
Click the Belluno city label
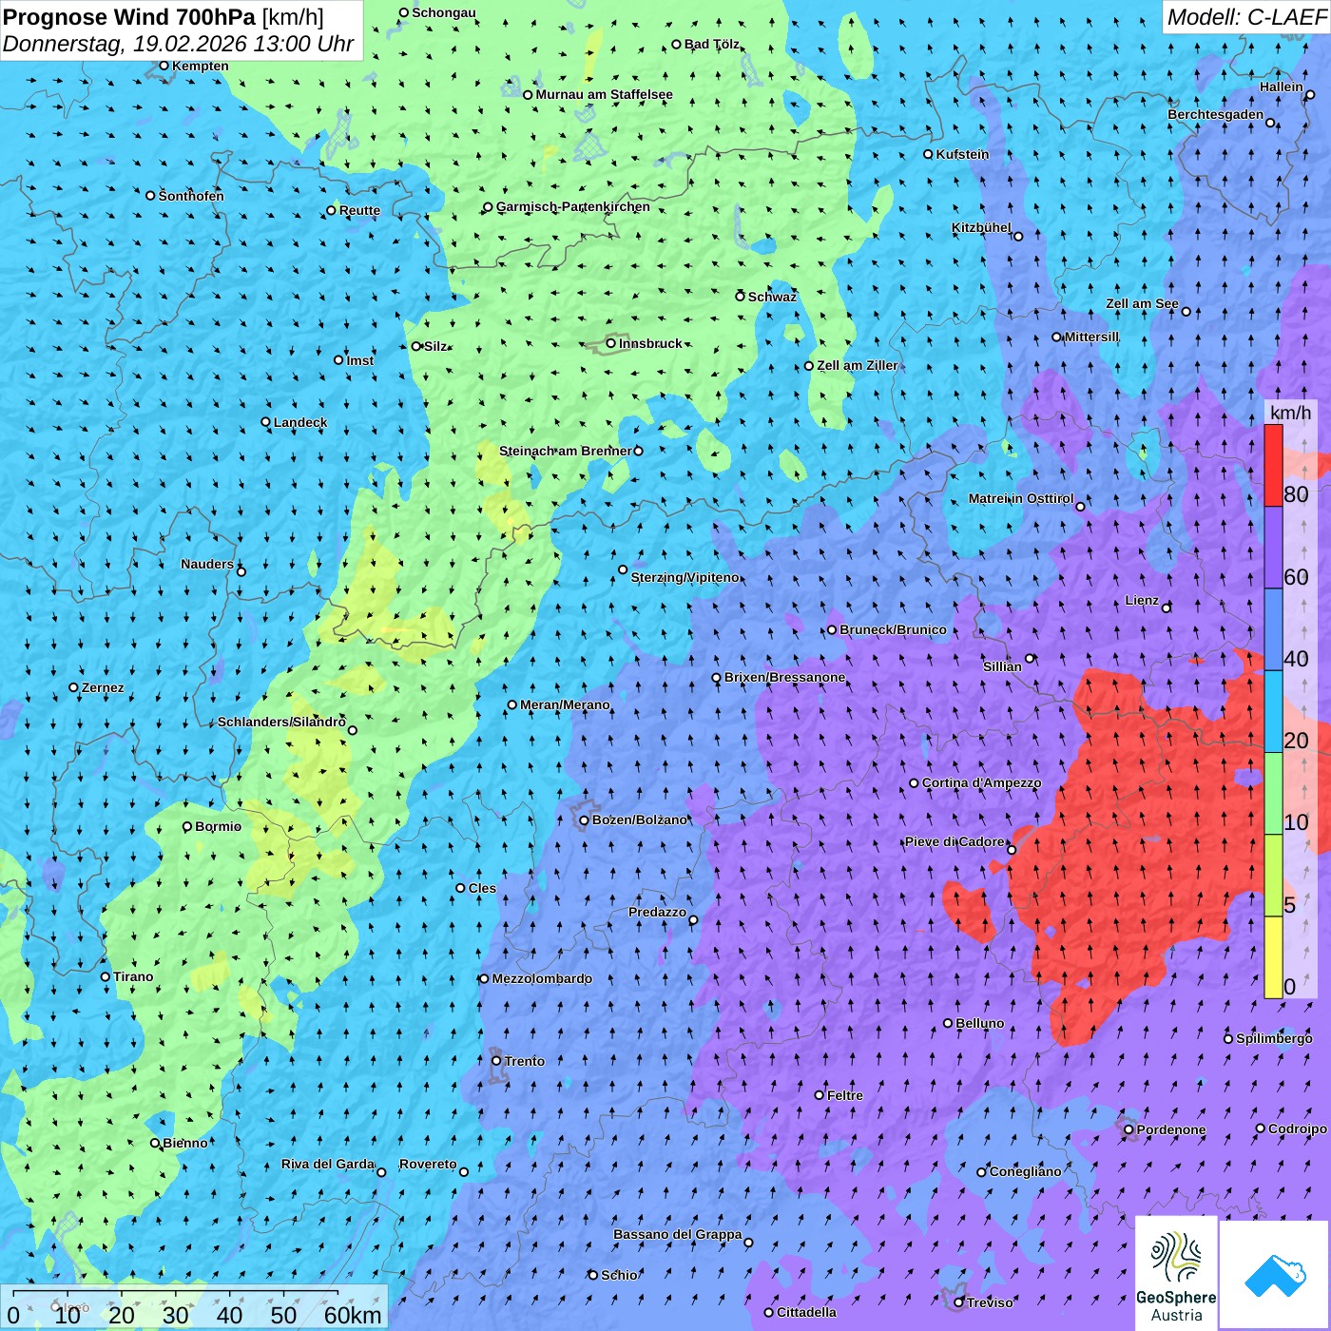point(979,1023)
